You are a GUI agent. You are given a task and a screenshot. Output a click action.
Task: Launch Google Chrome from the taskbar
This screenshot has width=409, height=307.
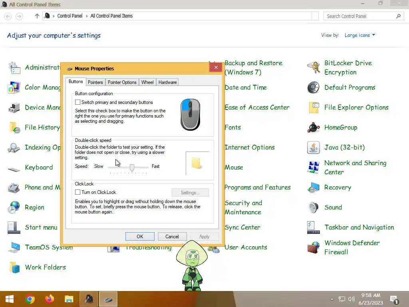click(30, 299)
